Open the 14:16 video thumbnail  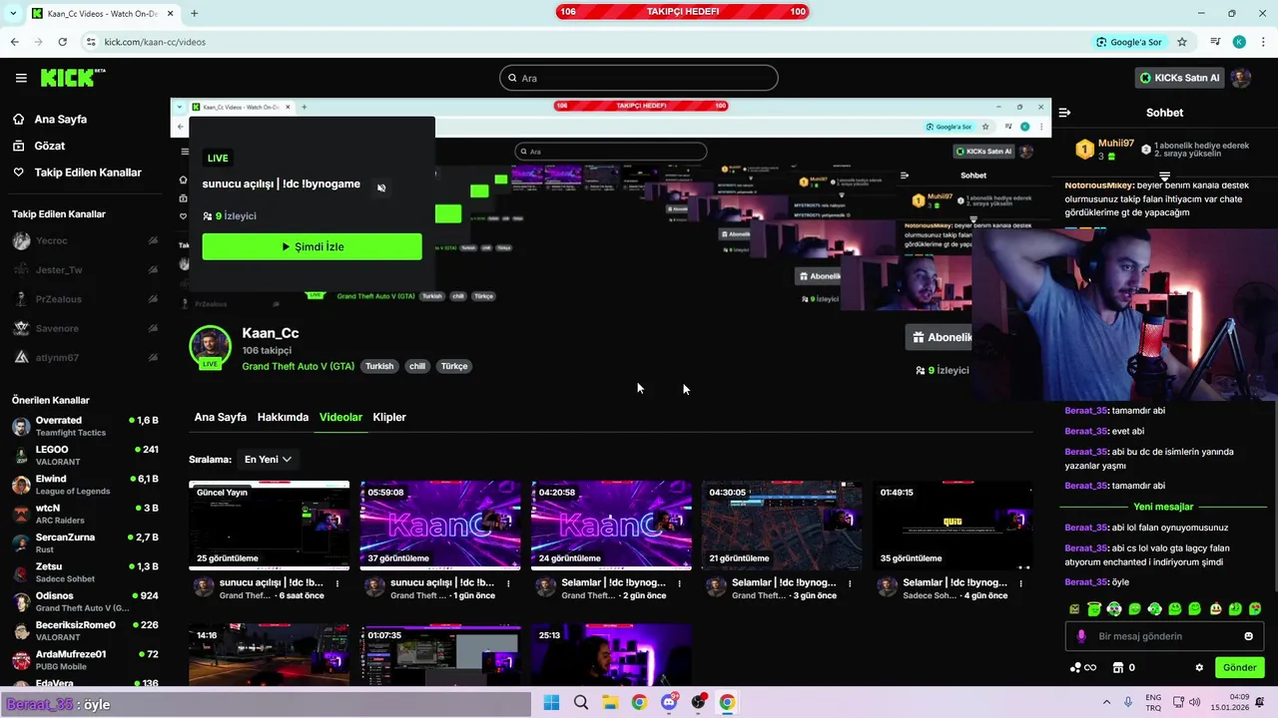coord(270,655)
